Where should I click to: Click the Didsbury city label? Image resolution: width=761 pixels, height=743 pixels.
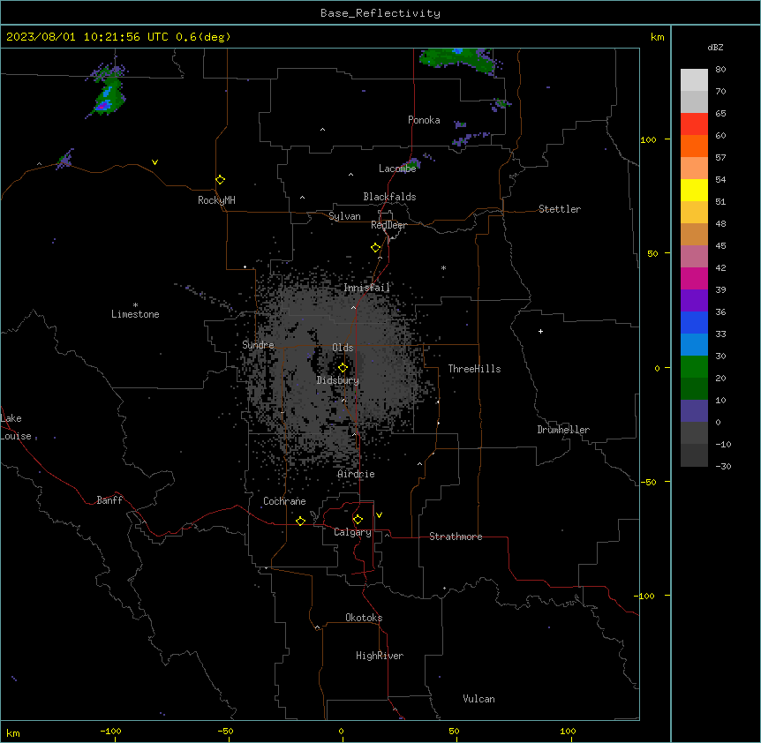coord(338,380)
